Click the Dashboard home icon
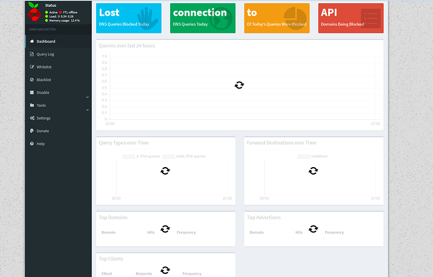The image size is (433, 277). [31, 41]
